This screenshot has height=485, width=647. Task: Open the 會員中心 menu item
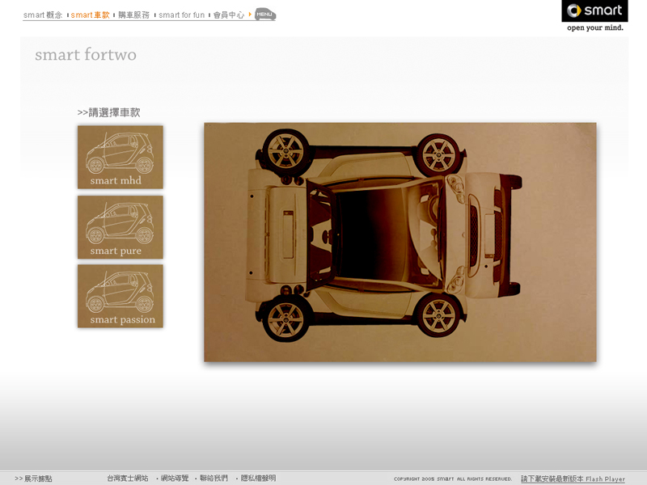pyautogui.click(x=229, y=15)
